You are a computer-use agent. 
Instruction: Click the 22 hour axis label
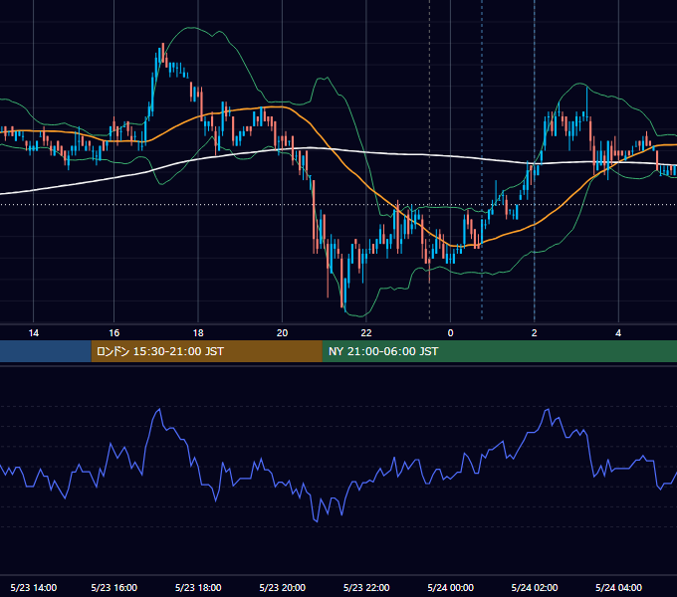pos(366,333)
